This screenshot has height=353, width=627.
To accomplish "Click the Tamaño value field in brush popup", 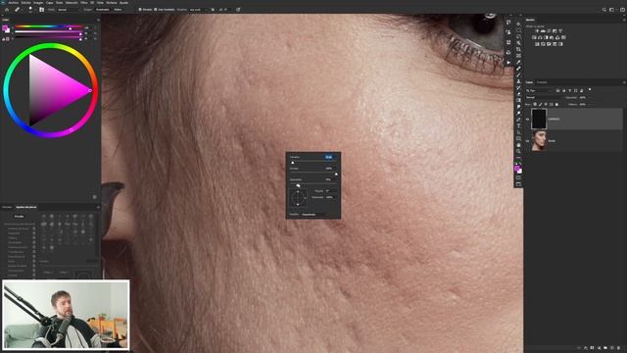I will [x=329, y=157].
